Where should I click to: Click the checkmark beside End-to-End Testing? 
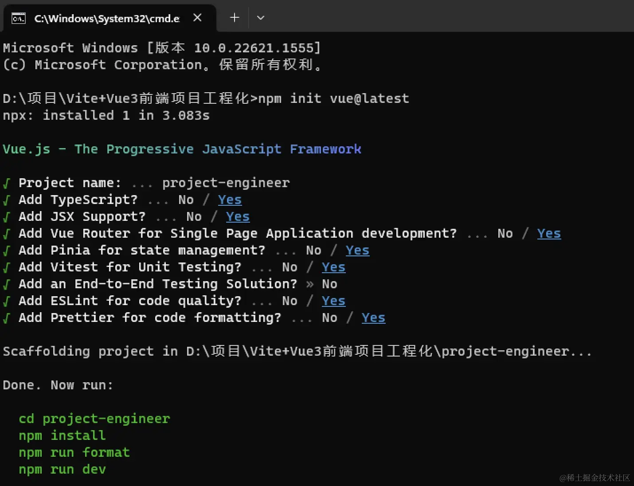6,284
